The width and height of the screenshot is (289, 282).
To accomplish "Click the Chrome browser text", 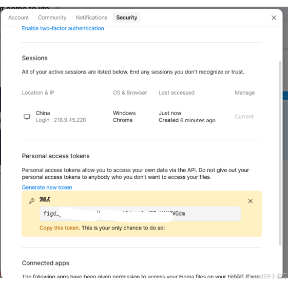I will [x=123, y=120].
